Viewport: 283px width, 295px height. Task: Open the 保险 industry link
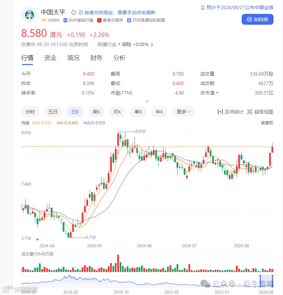126,45
